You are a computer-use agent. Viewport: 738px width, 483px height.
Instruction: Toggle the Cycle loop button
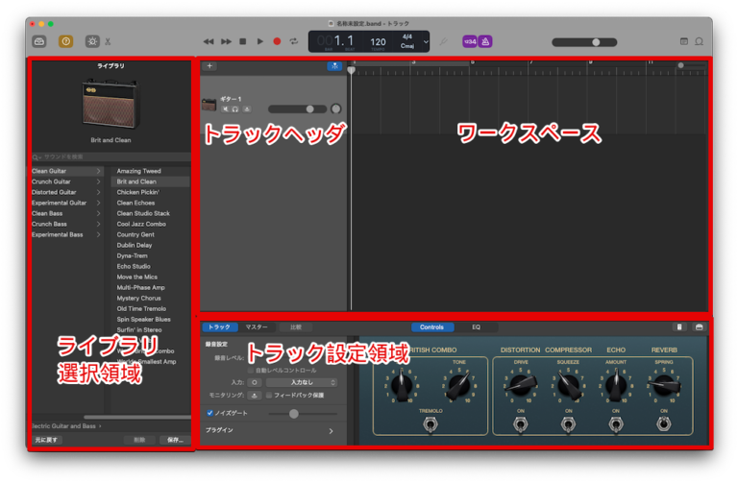[x=294, y=41]
